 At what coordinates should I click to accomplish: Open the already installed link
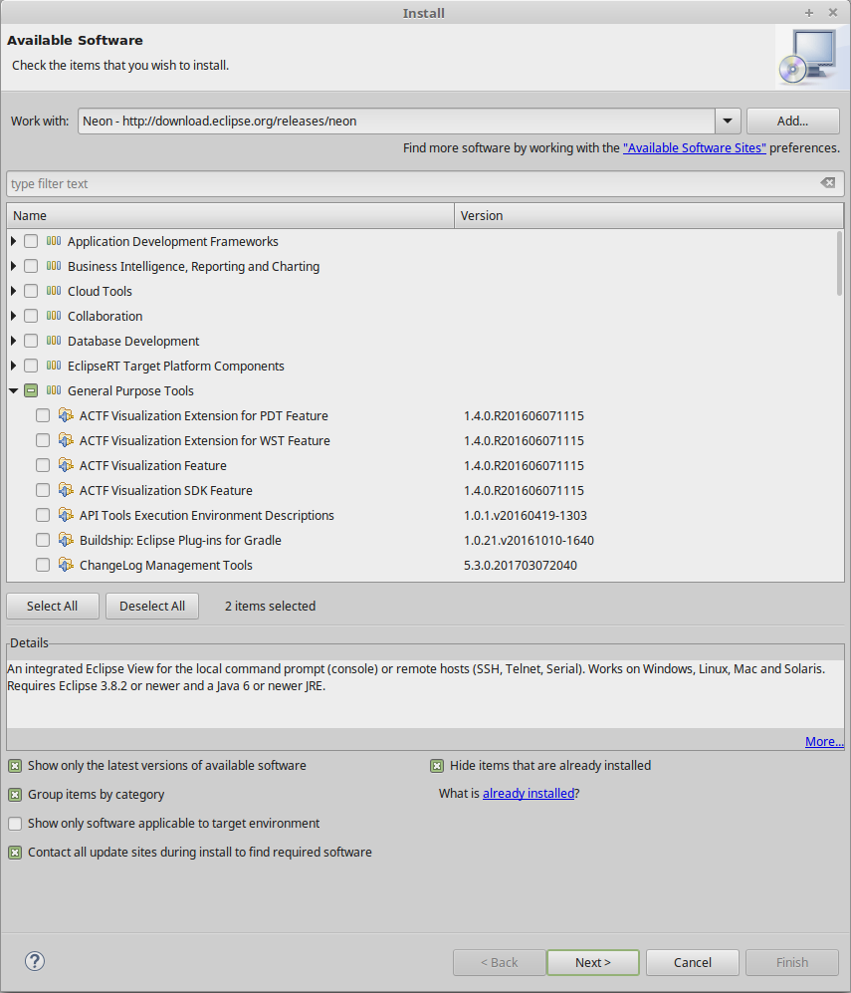529,793
